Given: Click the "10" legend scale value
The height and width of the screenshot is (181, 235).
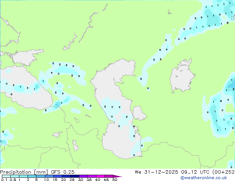Looking at the screenshot, I should coord(46,180).
